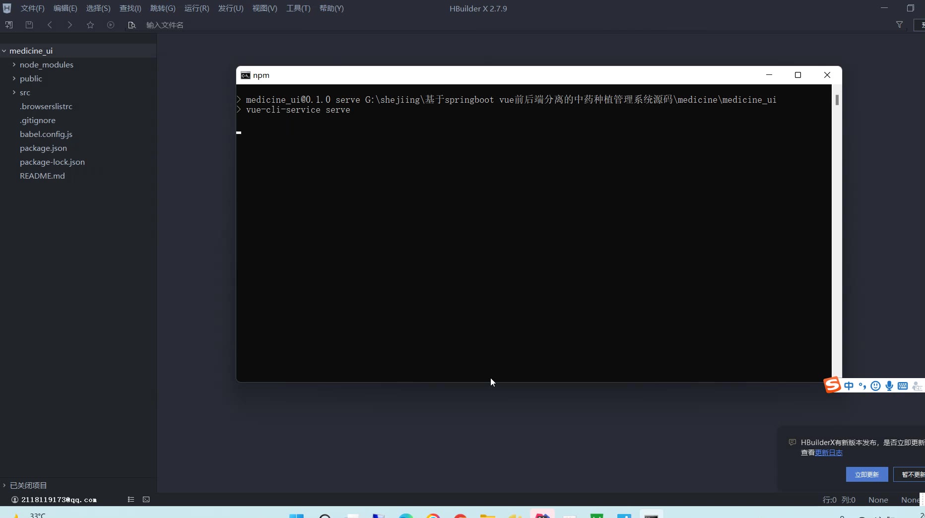
Task: Click the new file toolbar icon
Action: coord(9,25)
